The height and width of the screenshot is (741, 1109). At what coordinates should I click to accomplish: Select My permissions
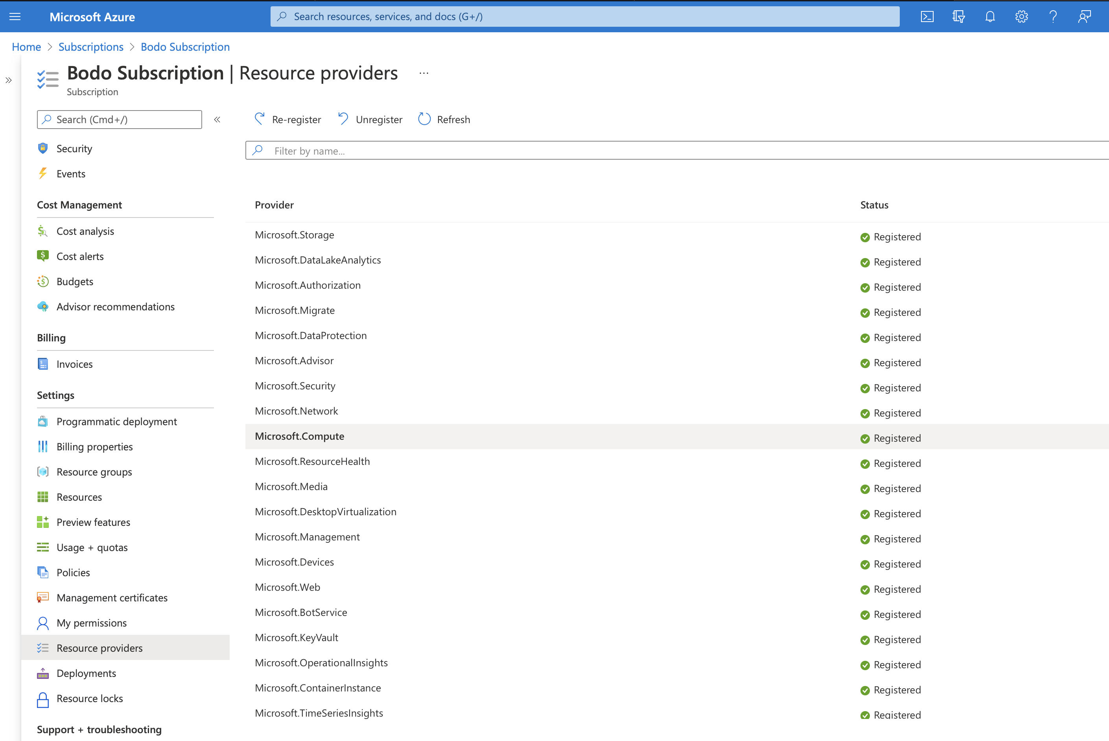[x=92, y=623]
